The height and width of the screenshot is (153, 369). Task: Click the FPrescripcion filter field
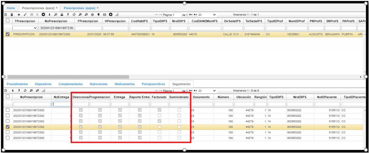[x=88, y=28]
